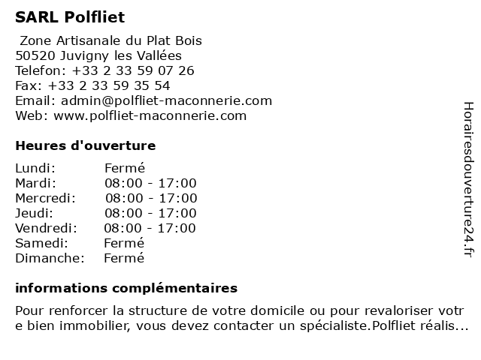Click Mercredi hours 08:00 - 17:00
This screenshot has width=481, height=360.
point(151,198)
